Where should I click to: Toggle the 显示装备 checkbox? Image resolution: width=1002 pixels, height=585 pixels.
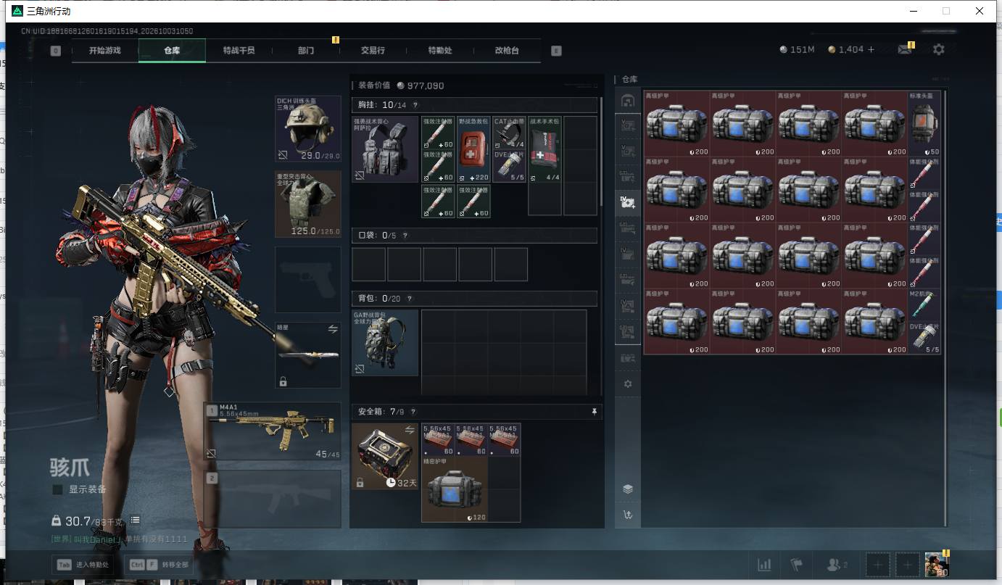pyautogui.click(x=57, y=490)
